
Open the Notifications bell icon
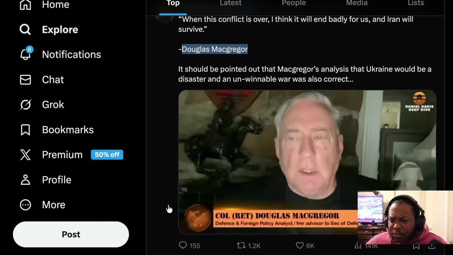point(25,54)
